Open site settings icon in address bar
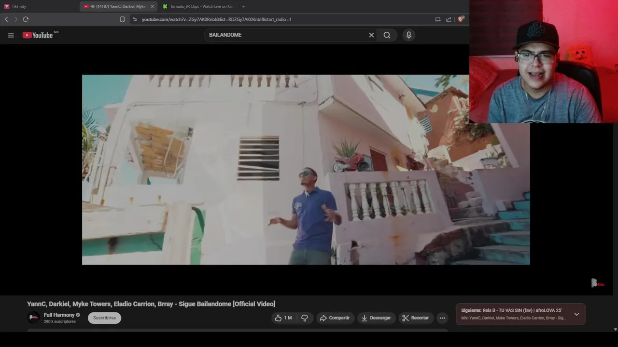The width and height of the screenshot is (618, 347). [135, 19]
